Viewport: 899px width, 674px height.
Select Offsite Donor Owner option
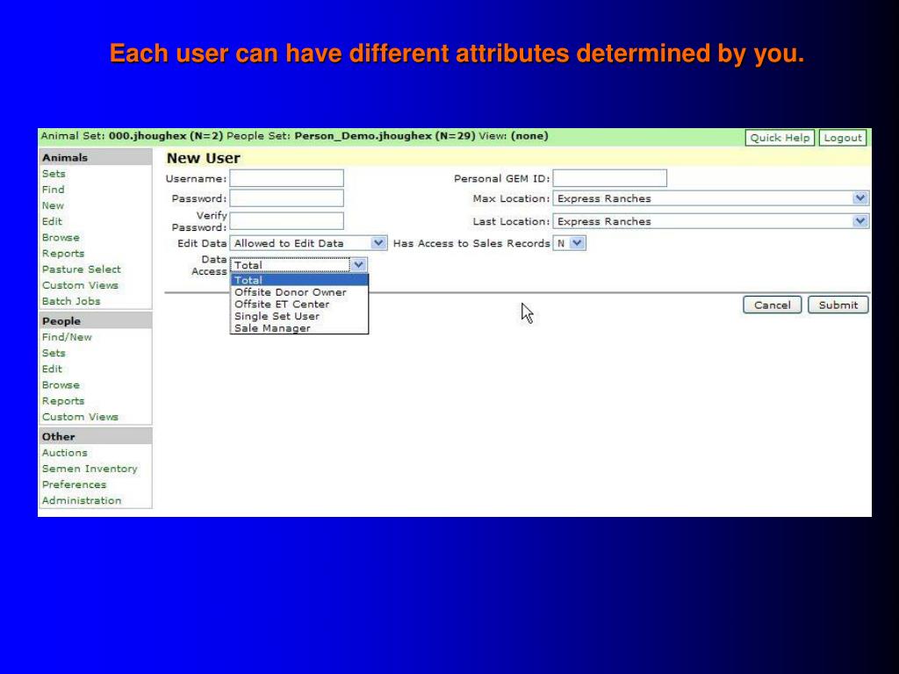click(x=290, y=292)
